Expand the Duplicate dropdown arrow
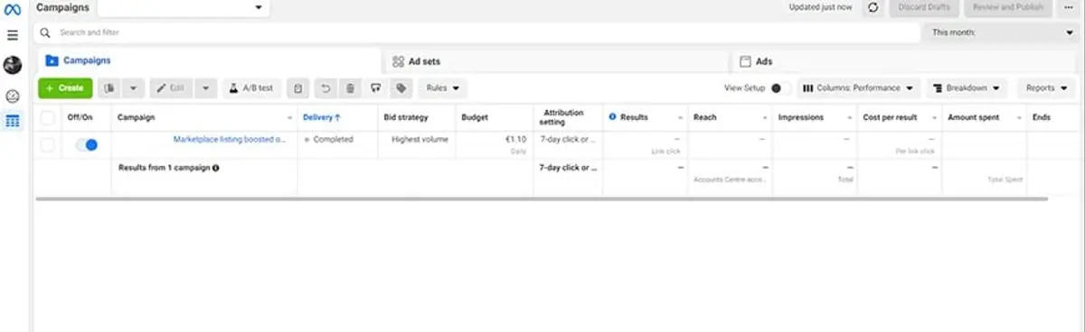The height and width of the screenshot is (332, 1085). point(134,88)
